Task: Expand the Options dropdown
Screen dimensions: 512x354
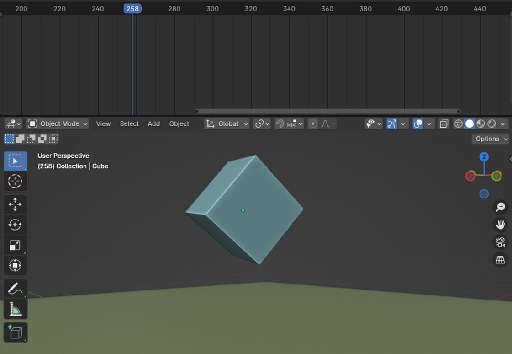Action: click(x=491, y=139)
